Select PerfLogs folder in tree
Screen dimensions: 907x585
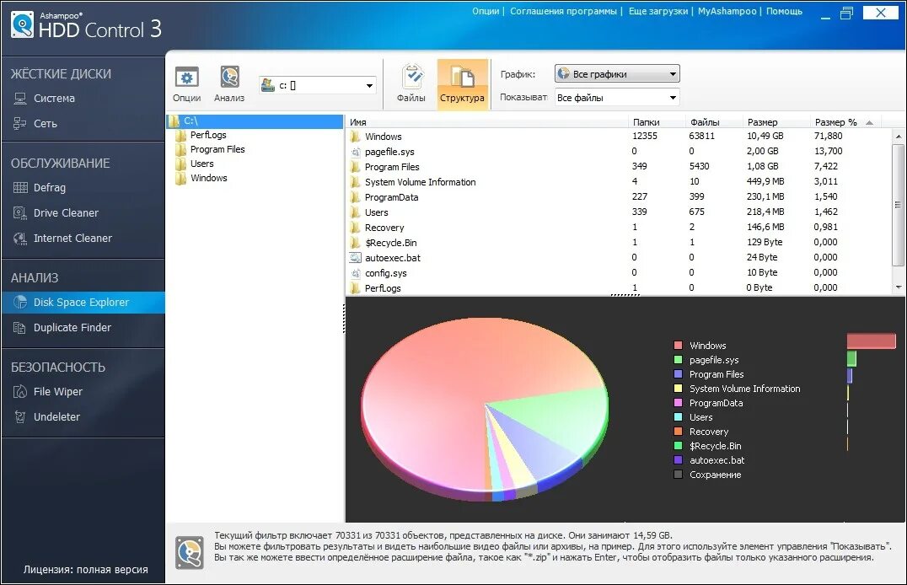(207, 135)
